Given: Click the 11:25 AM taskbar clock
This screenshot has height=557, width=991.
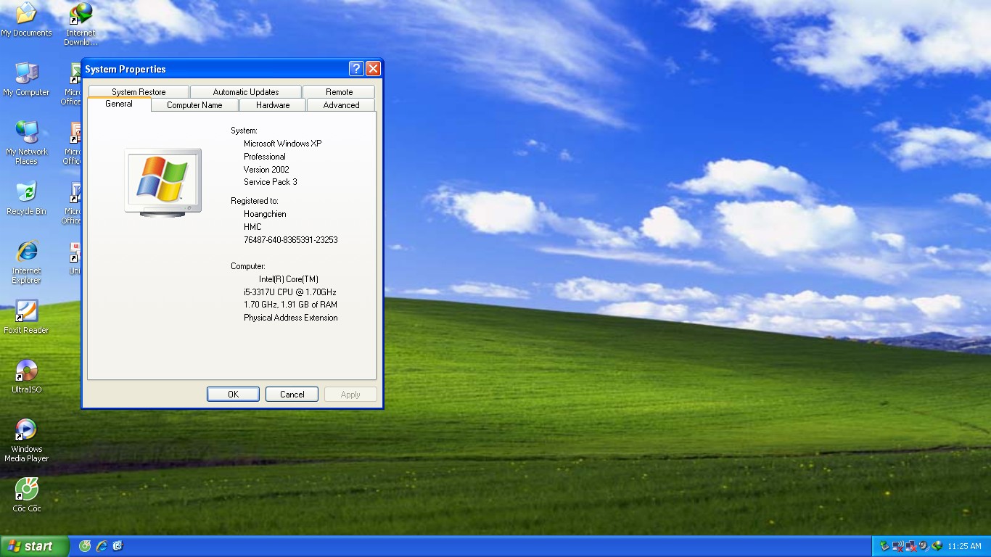Looking at the screenshot, I should [964, 547].
